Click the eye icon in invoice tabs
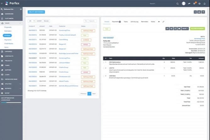 point(159,22)
